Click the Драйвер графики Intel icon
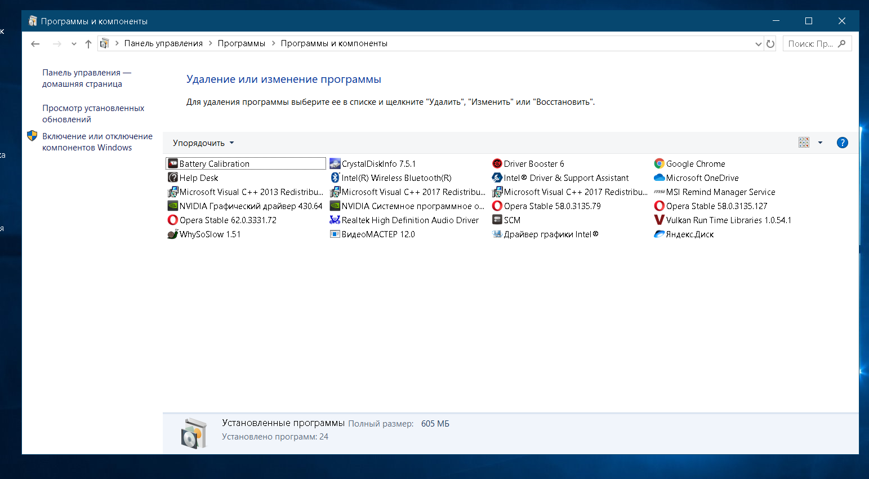 point(497,234)
